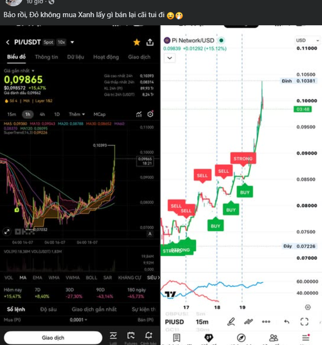Expand the Thêm timeframe dropdown
322x345 pixels.
[77, 115]
